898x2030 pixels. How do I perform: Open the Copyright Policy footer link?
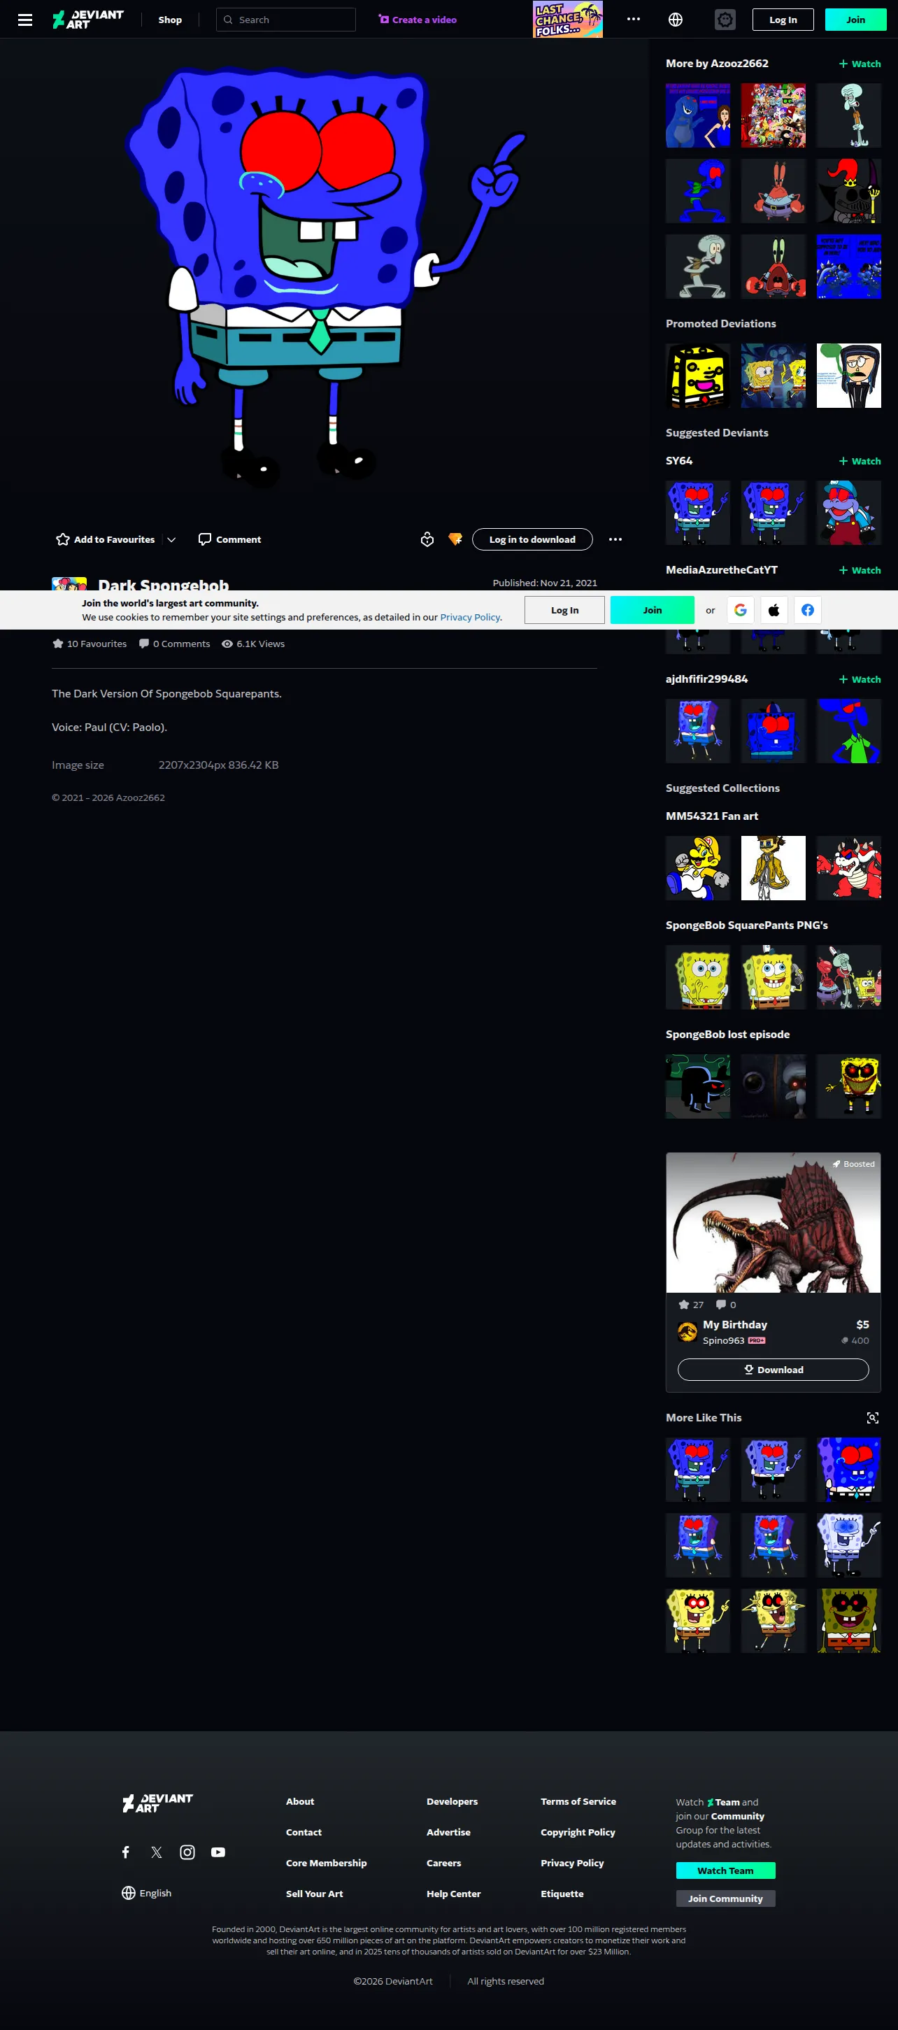click(x=578, y=1832)
